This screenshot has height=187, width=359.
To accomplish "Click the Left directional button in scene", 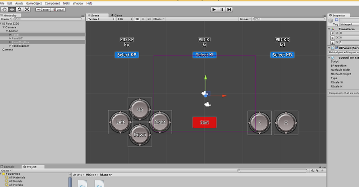I will click(x=120, y=122).
